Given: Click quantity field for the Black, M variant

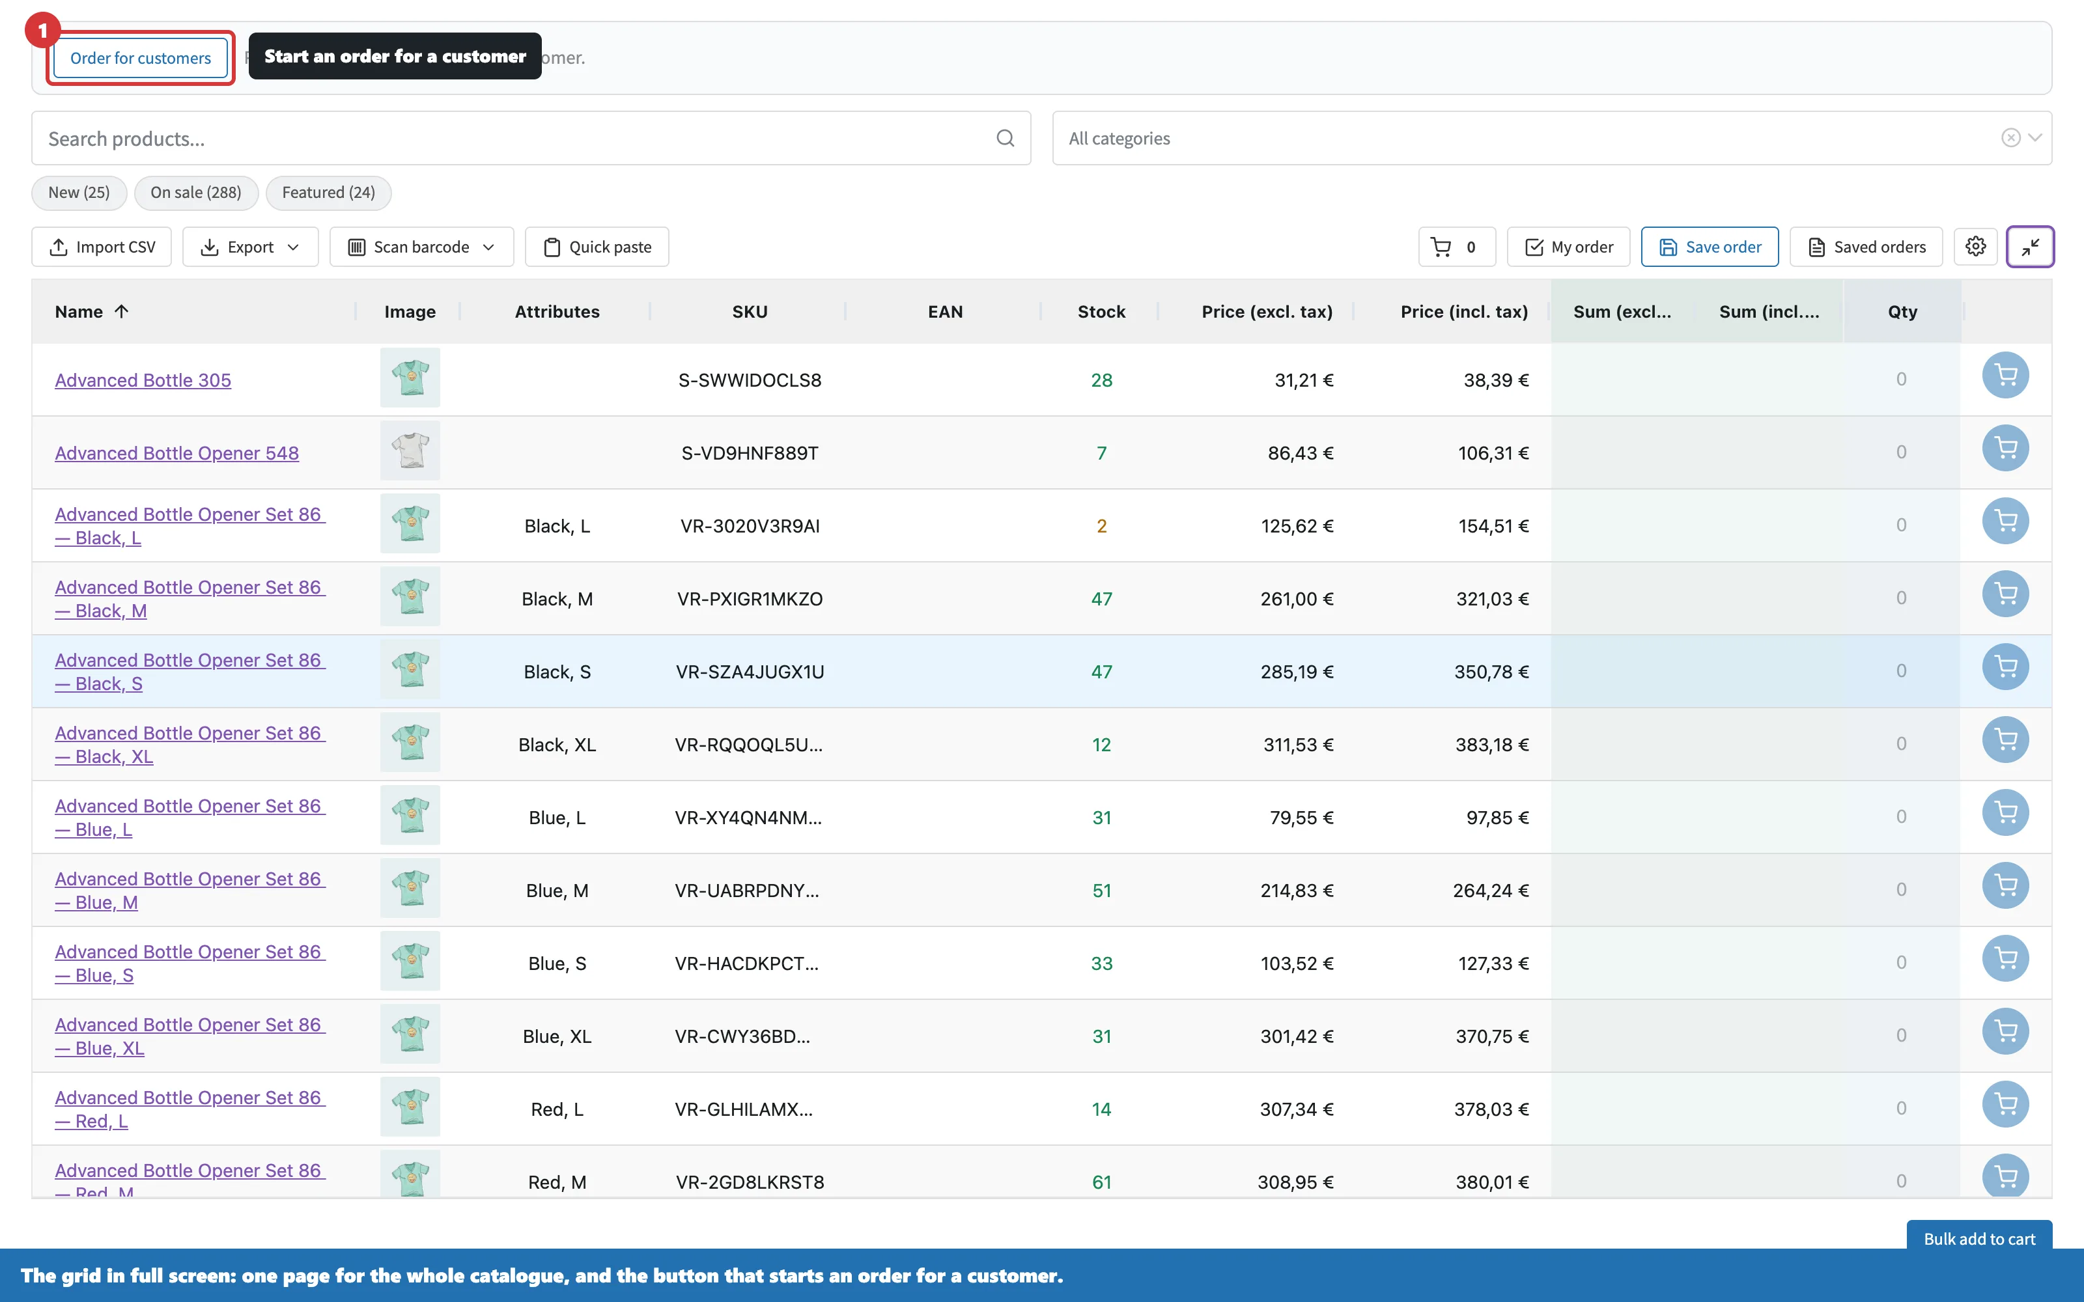Looking at the screenshot, I should click(x=1902, y=598).
